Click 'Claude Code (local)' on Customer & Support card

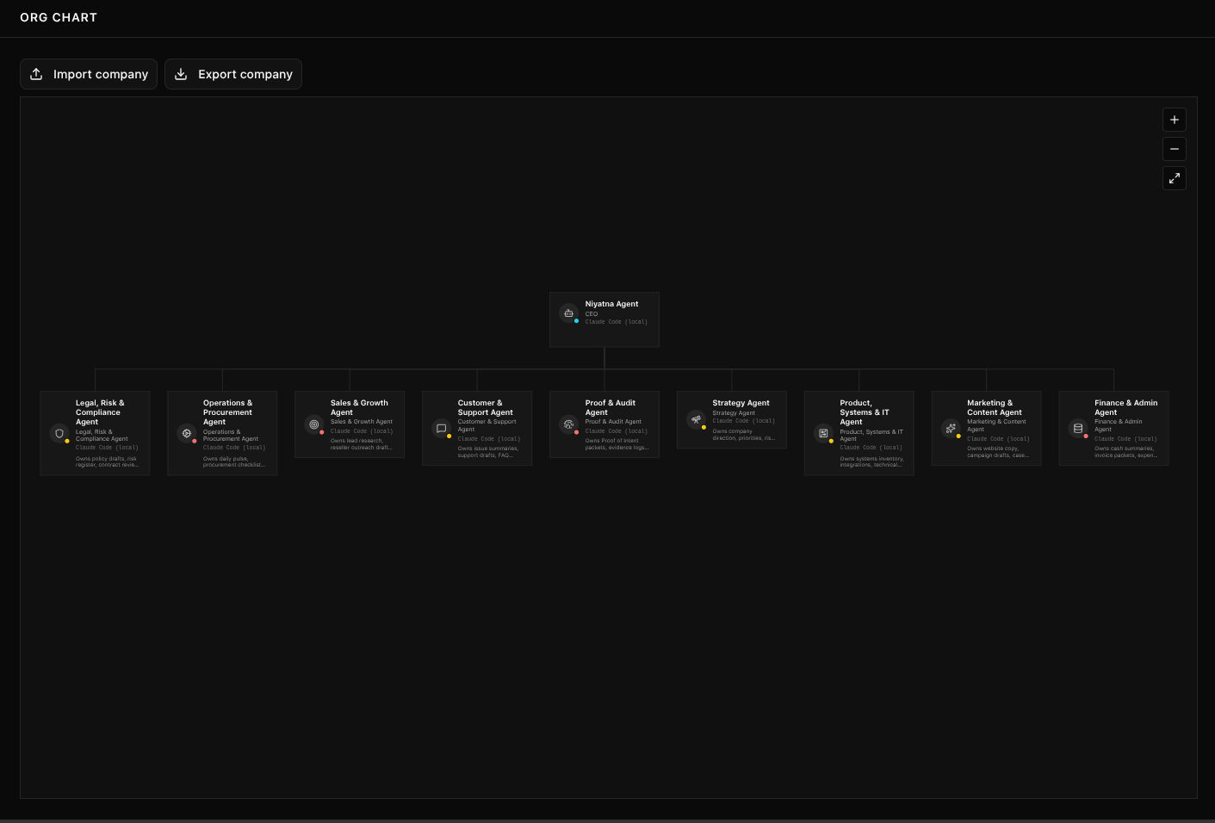pos(488,439)
